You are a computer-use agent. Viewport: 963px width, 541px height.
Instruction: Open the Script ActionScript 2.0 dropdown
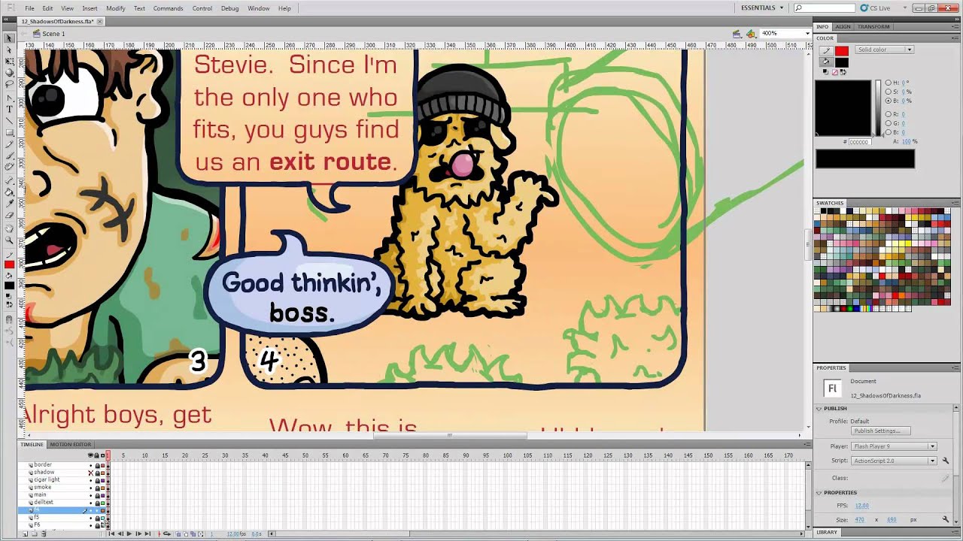(895, 461)
